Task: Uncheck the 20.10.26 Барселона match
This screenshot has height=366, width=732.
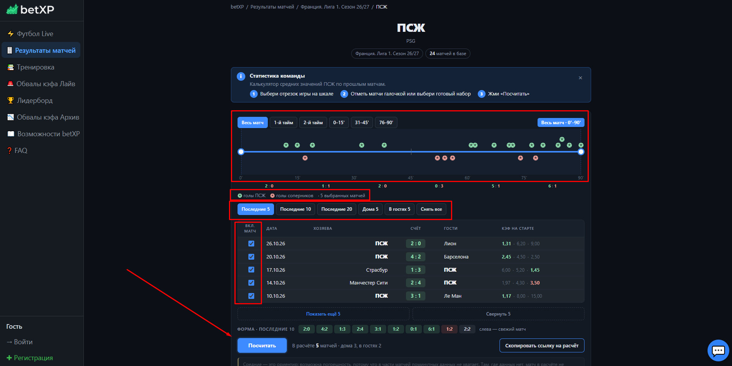Action: (x=251, y=257)
